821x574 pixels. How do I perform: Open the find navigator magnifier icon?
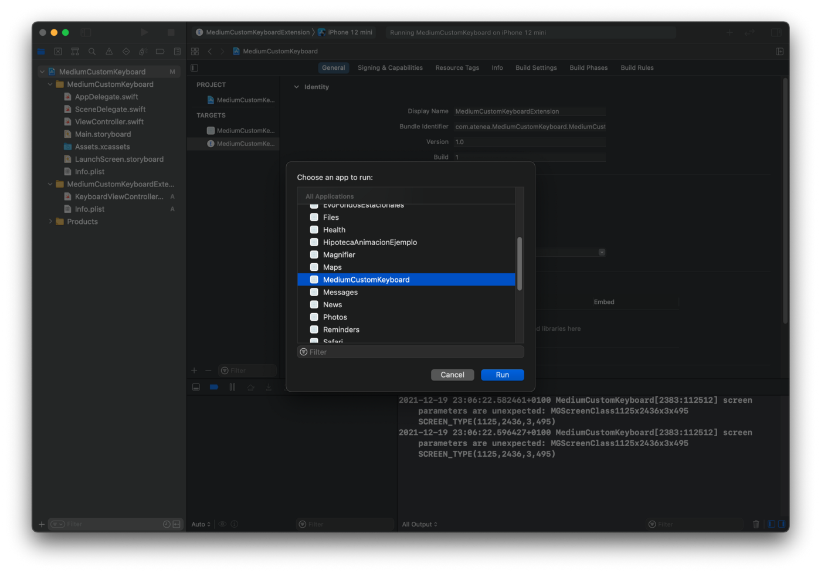tap(92, 52)
